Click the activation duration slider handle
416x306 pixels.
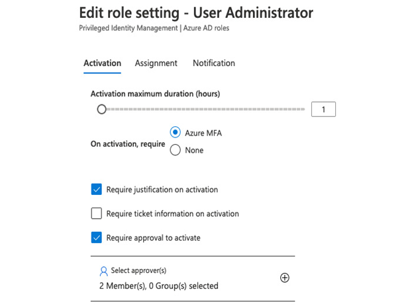(x=101, y=109)
